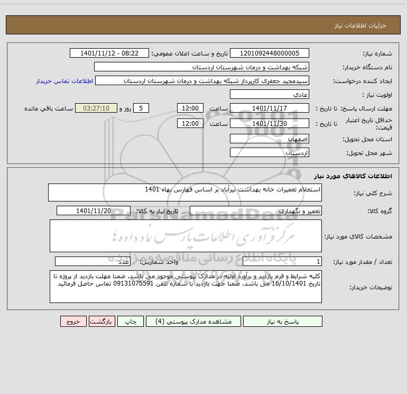Click the priority field عادي
Screen dimensions: 407x394
point(270,94)
